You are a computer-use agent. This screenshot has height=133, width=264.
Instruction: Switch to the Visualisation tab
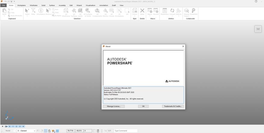(x=90, y=5)
